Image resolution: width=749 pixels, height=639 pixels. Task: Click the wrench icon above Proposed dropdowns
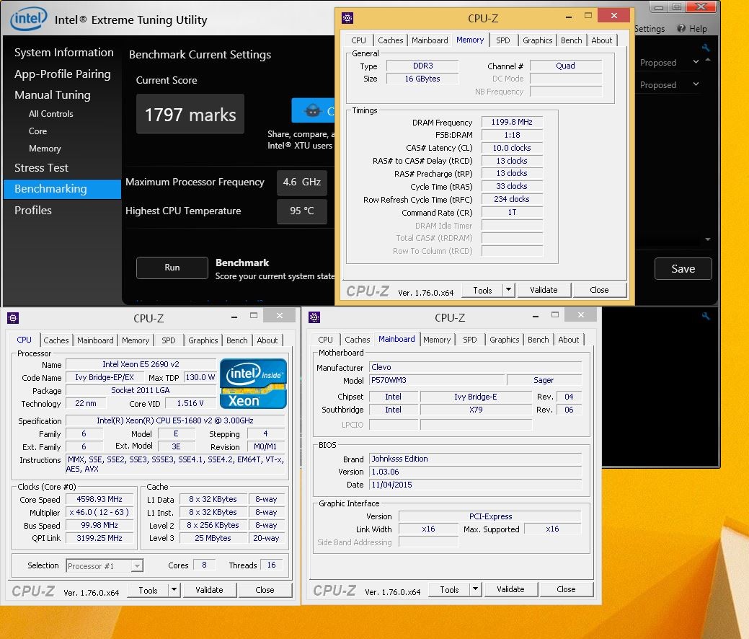[705, 48]
